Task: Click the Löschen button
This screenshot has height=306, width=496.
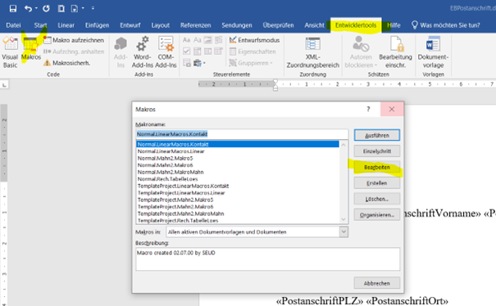Action: [377, 199]
